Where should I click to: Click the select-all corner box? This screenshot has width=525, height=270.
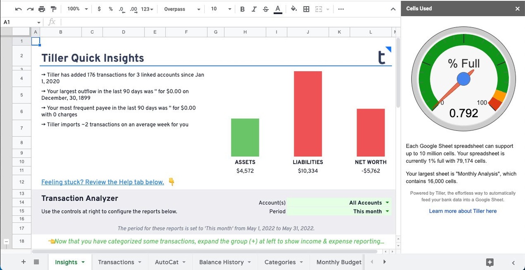click(x=21, y=32)
